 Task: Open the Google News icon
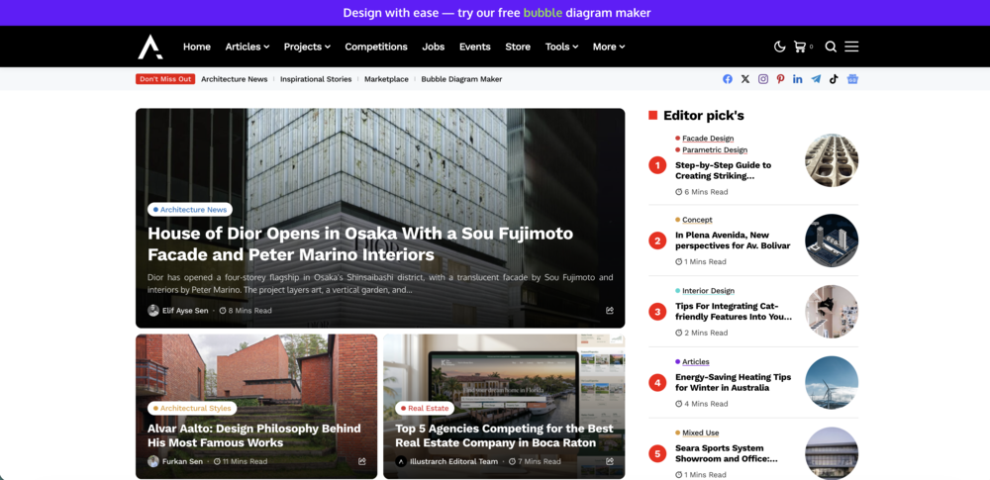[x=853, y=79]
